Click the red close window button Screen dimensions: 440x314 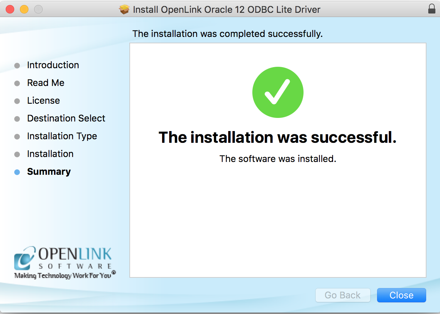pos(10,9)
